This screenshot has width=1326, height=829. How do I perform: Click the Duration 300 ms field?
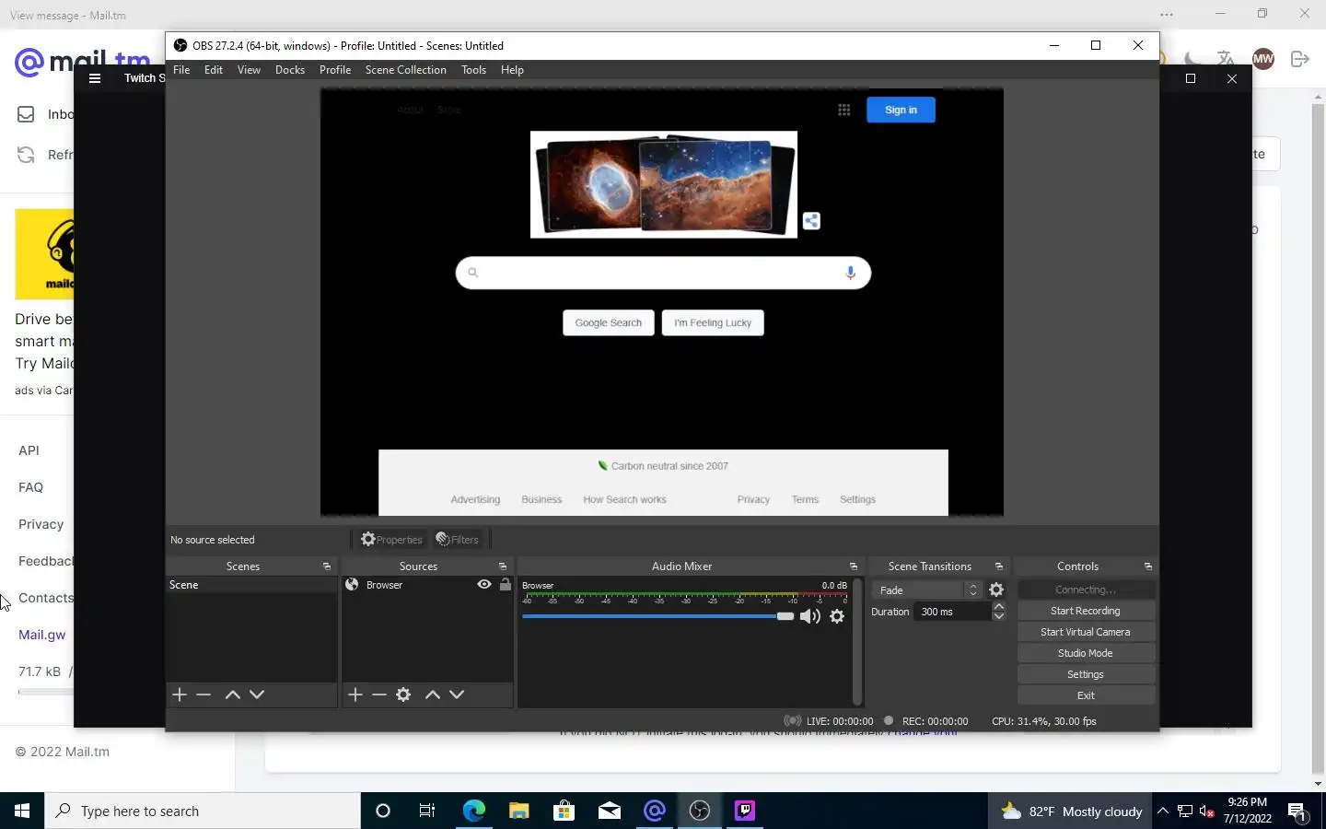point(953,612)
